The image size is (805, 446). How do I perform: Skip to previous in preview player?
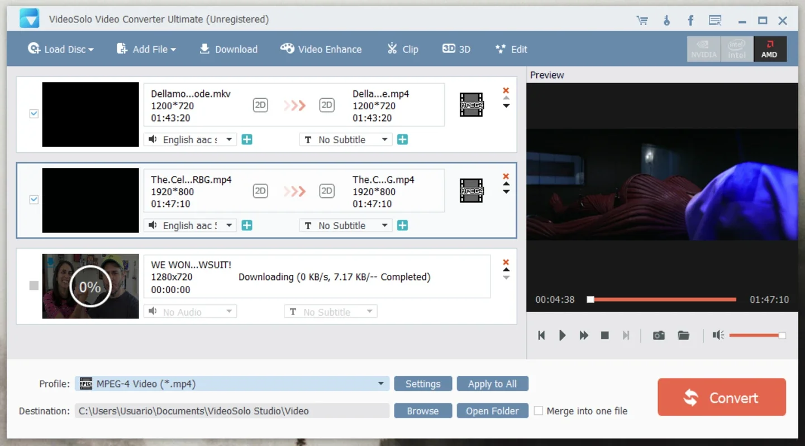pyautogui.click(x=541, y=335)
